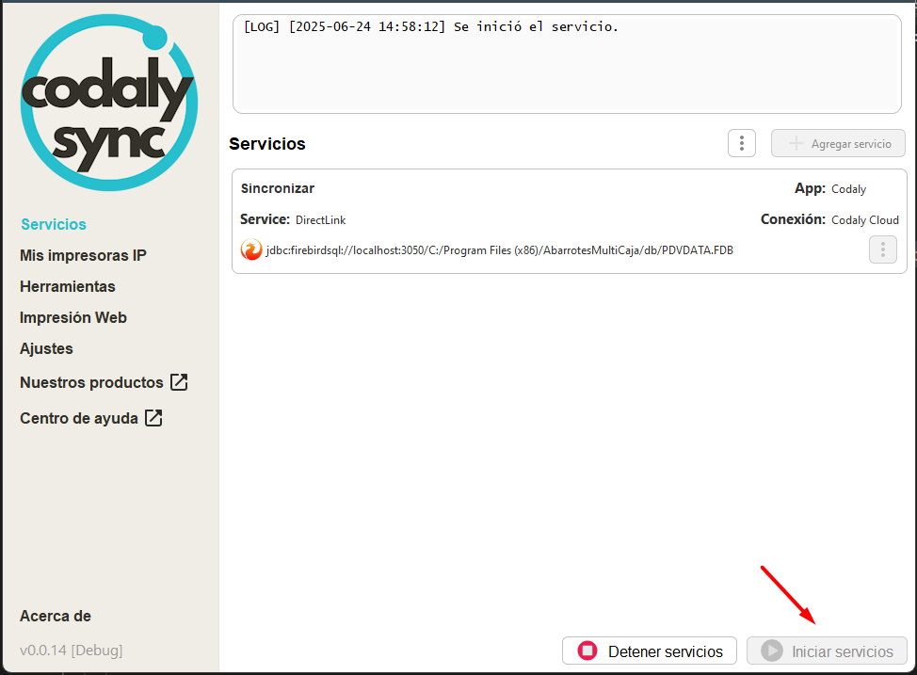
Task: Open Nuestros productos link
Action: click(x=92, y=382)
